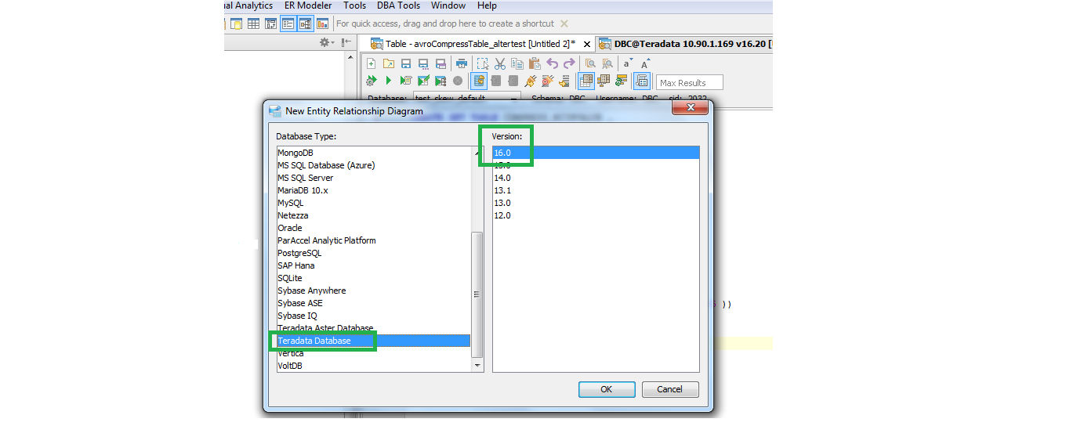Toggle the highlighted grid results view button

(x=586, y=81)
